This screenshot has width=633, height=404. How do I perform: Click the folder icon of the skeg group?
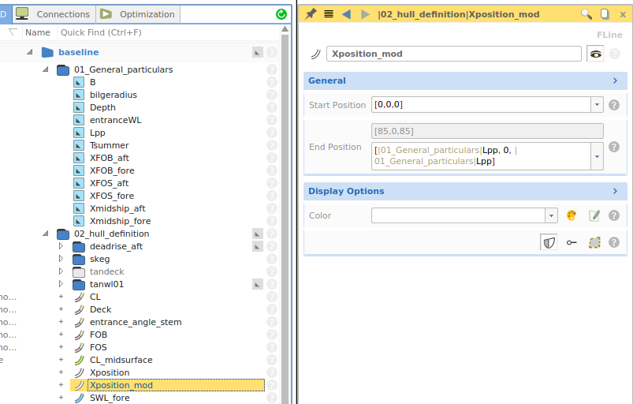pyautogui.click(x=79, y=259)
